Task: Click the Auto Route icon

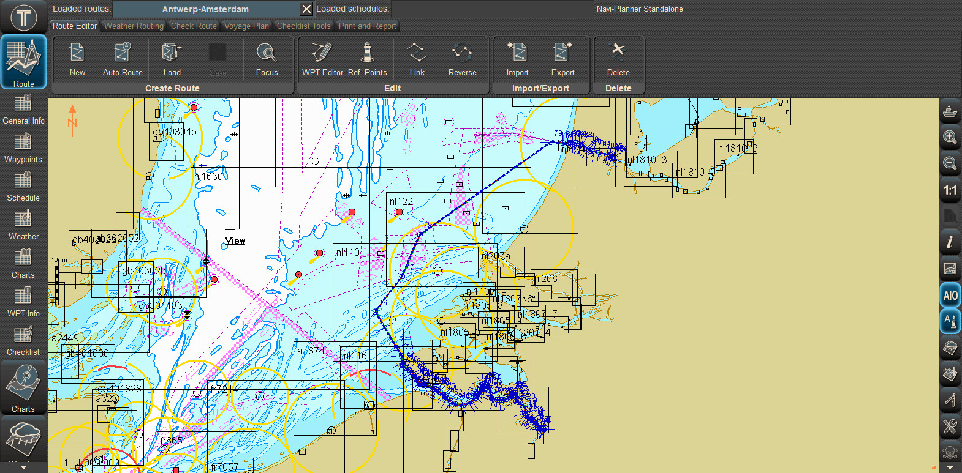Action: pos(123,53)
